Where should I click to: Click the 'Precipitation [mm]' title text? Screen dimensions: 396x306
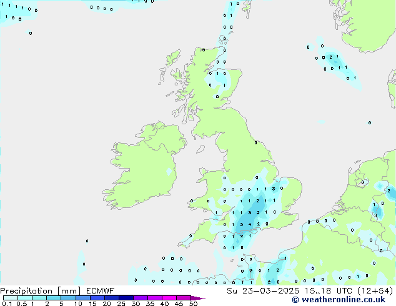point(41,291)
